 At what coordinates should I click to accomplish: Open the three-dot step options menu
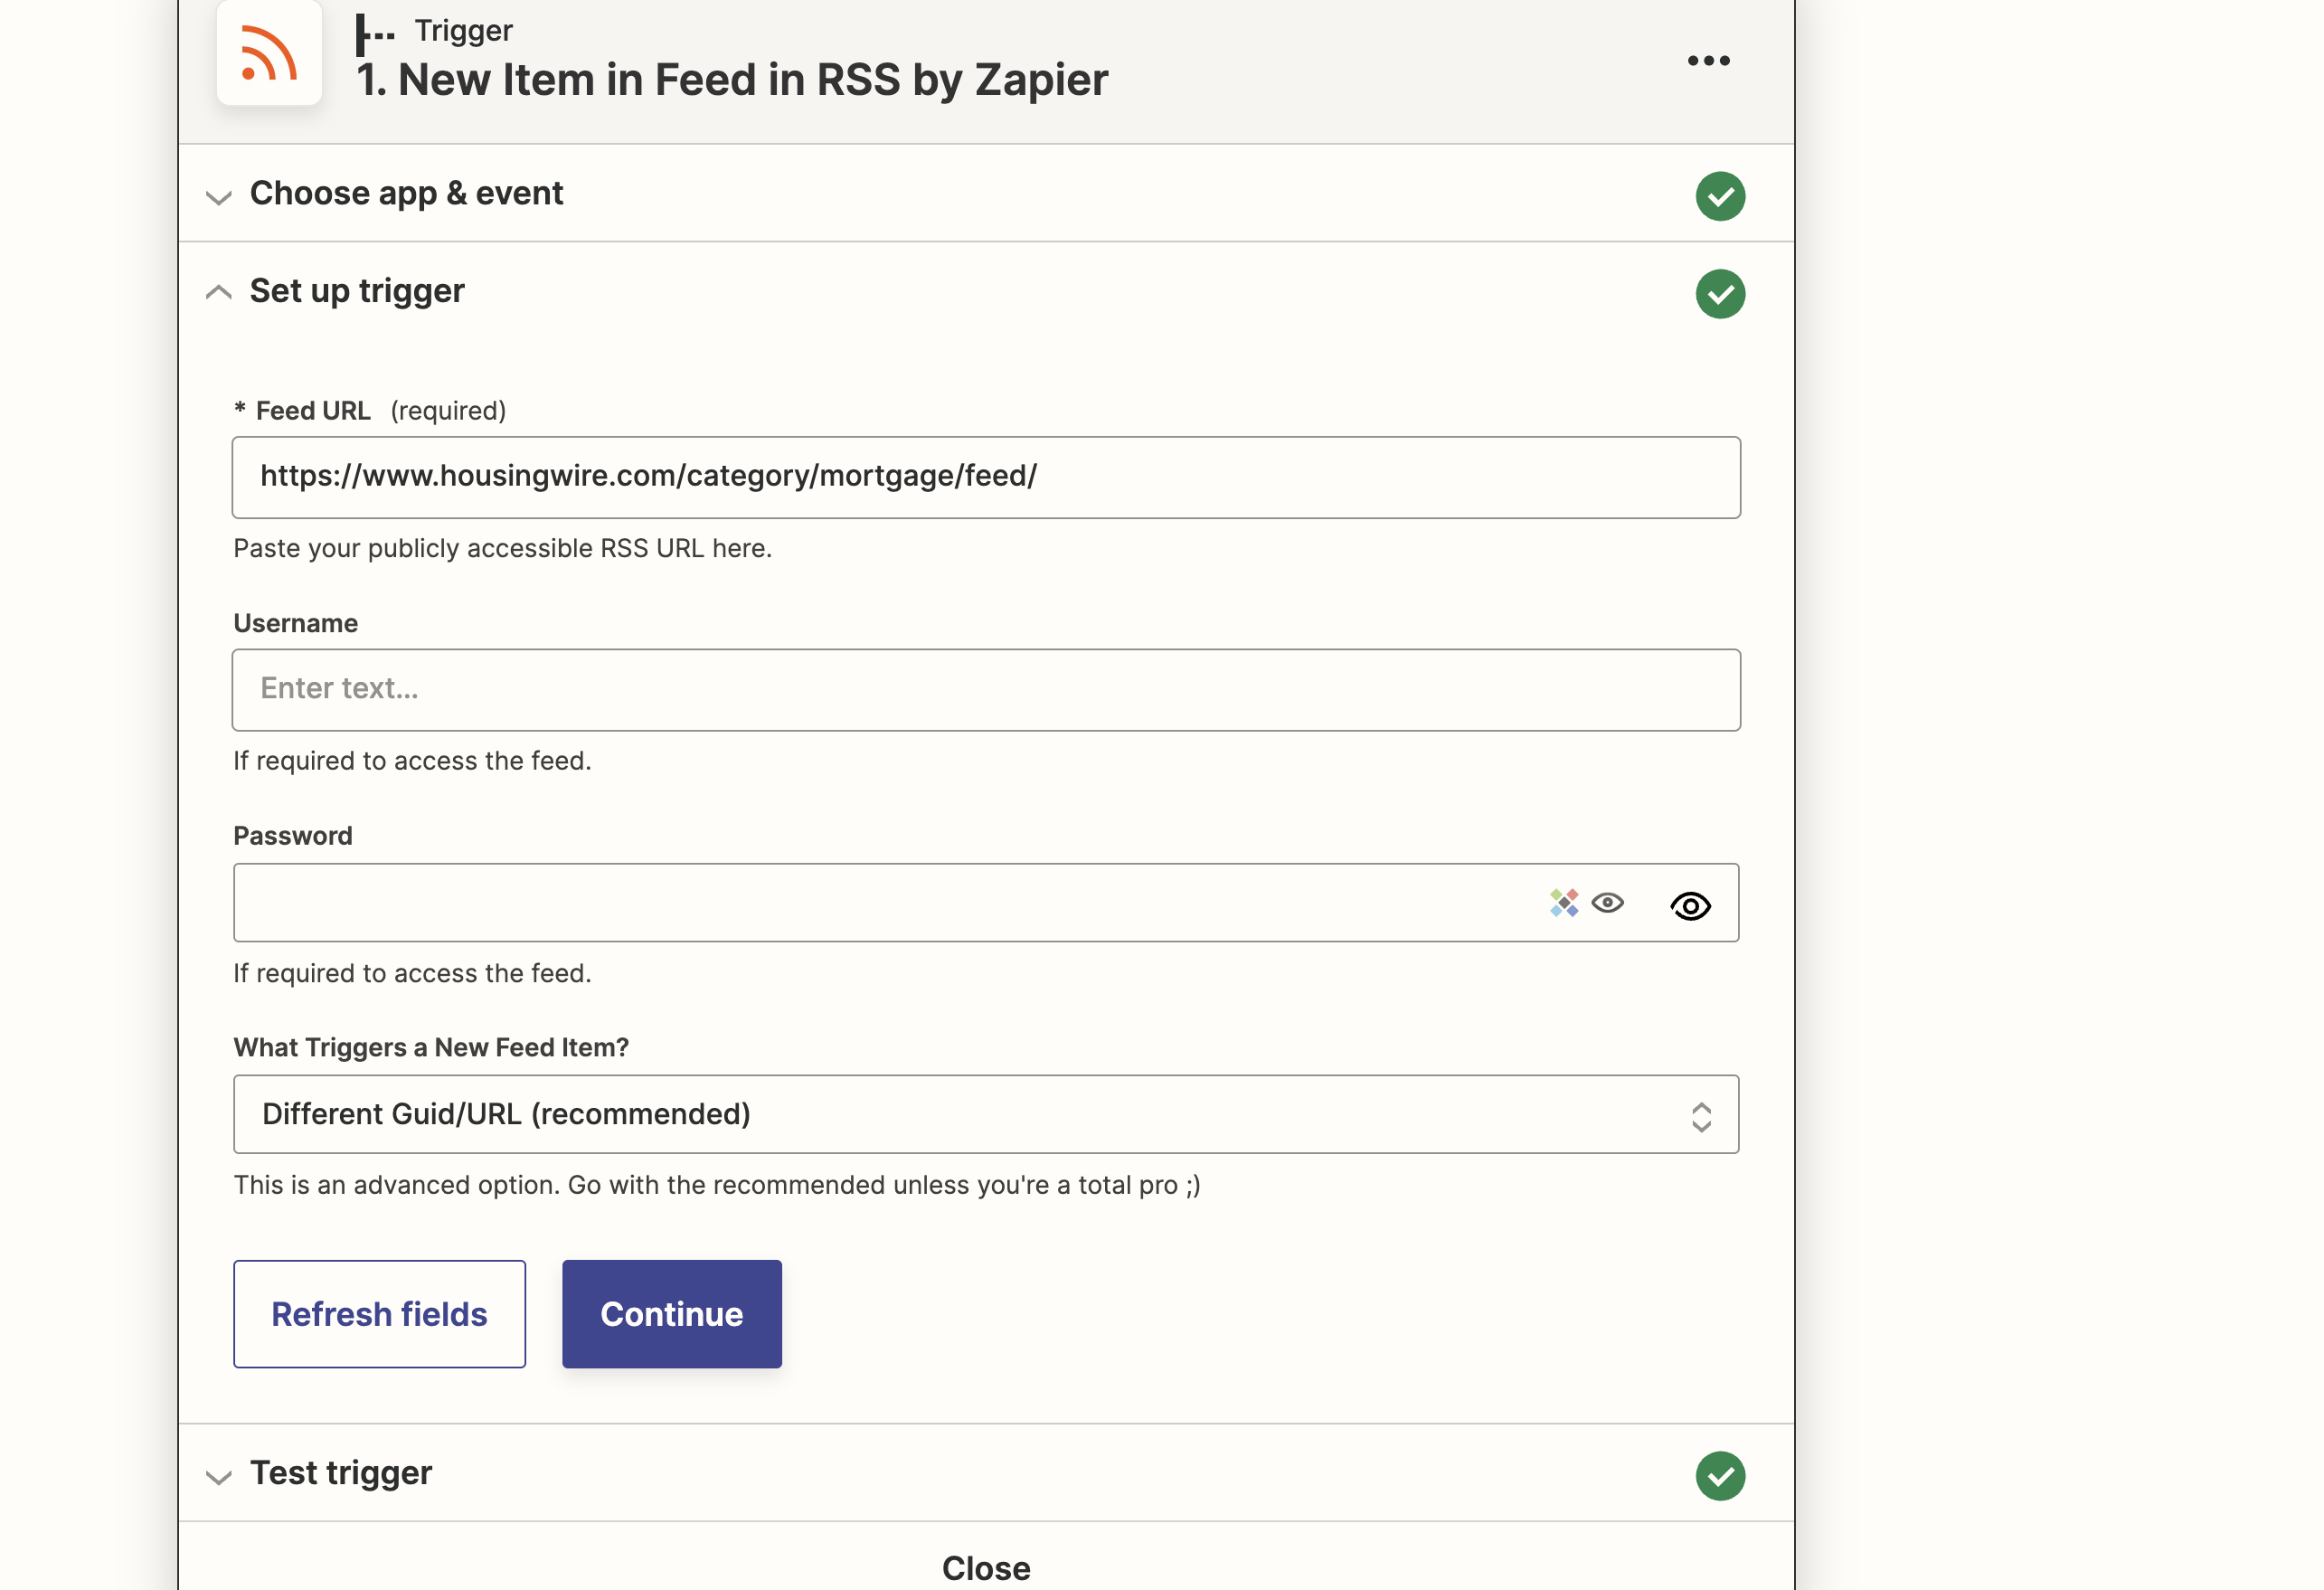(1708, 61)
